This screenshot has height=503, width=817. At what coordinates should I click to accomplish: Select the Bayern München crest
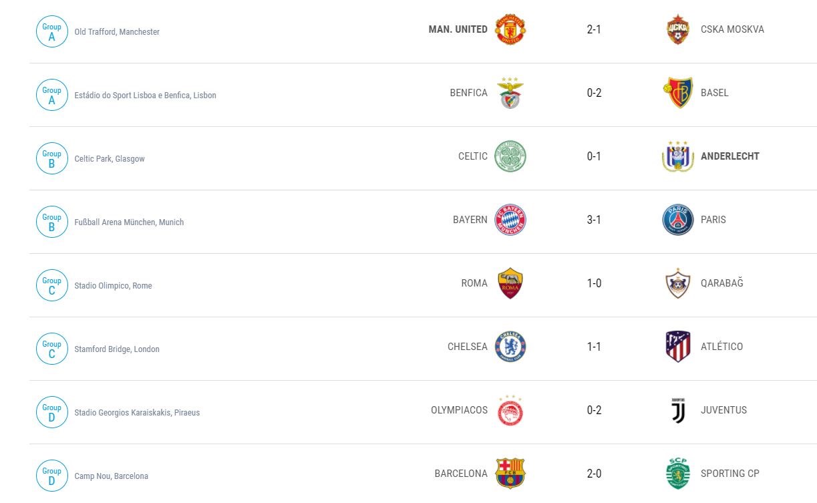510,220
